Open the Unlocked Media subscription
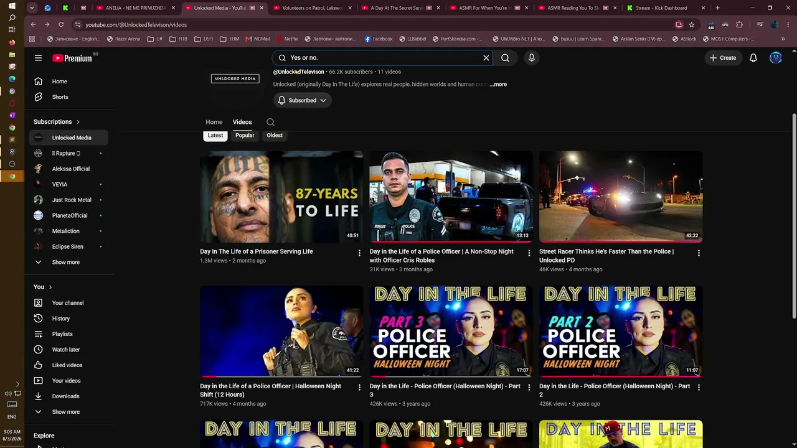Viewport: 797px width, 448px height. pyautogui.click(x=69, y=138)
